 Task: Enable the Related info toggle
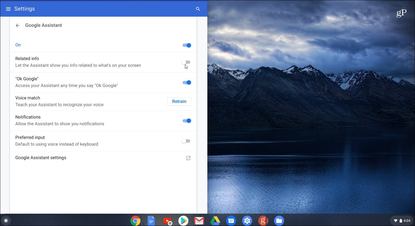pyautogui.click(x=186, y=62)
